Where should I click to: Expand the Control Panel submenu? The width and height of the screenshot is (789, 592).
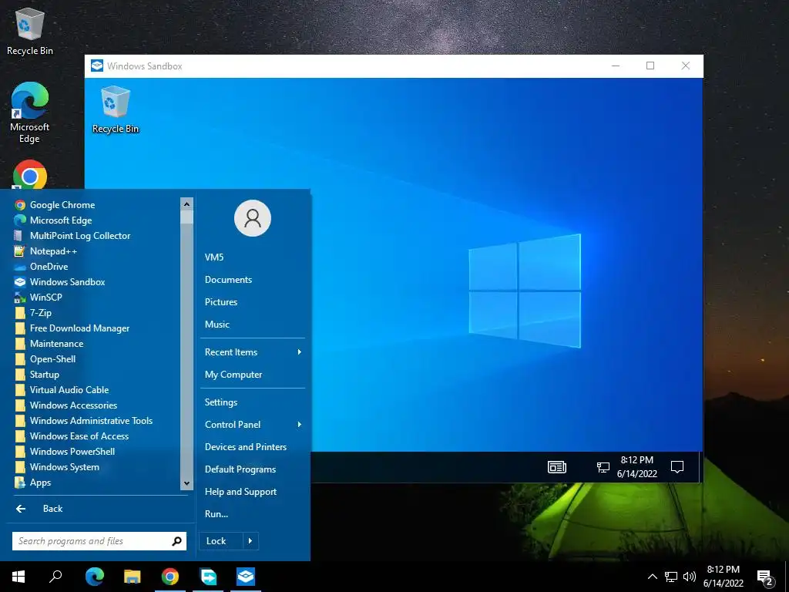(x=252, y=425)
